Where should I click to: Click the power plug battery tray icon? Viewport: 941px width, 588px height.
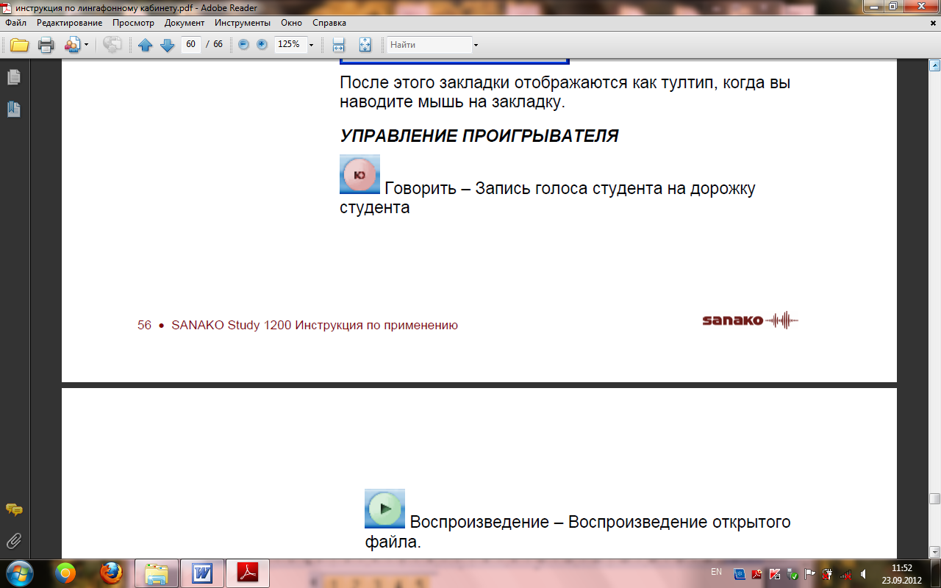tap(827, 574)
